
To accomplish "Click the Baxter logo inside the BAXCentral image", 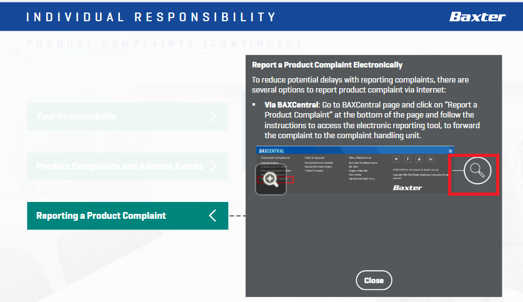I will [x=407, y=188].
